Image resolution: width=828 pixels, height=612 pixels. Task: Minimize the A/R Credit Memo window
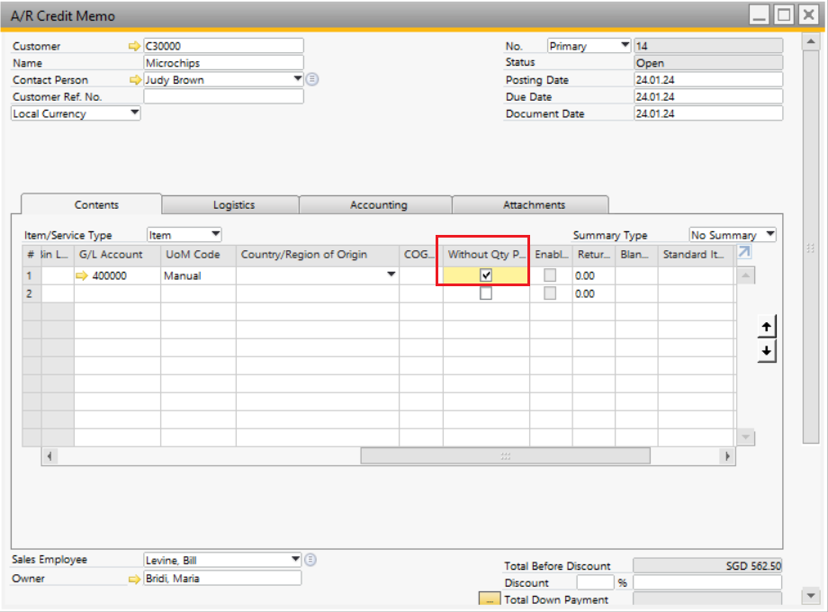tap(760, 14)
